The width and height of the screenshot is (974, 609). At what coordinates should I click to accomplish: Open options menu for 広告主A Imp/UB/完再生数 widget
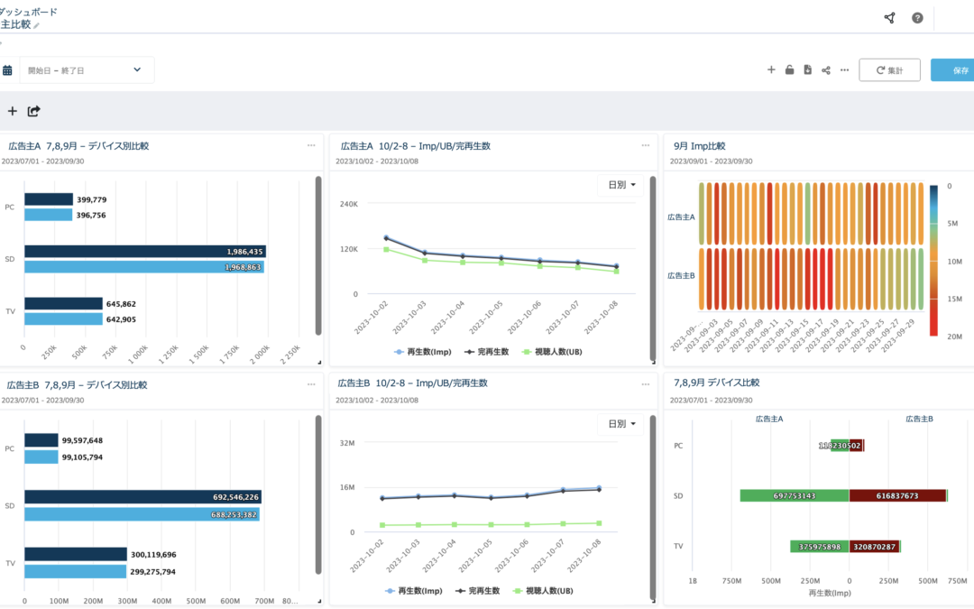click(x=646, y=145)
